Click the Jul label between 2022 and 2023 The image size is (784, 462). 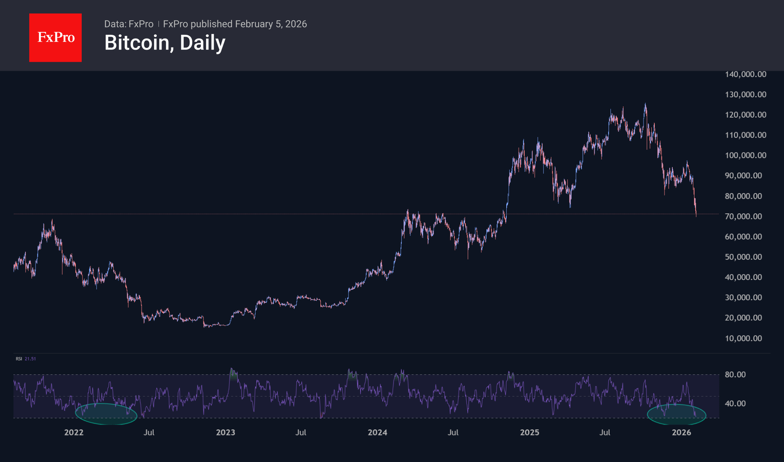click(x=149, y=432)
